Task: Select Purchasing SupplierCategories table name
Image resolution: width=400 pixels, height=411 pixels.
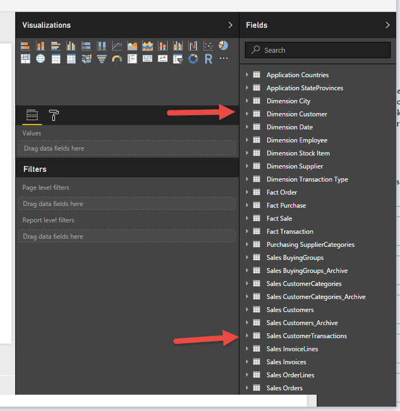Action: click(311, 245)
